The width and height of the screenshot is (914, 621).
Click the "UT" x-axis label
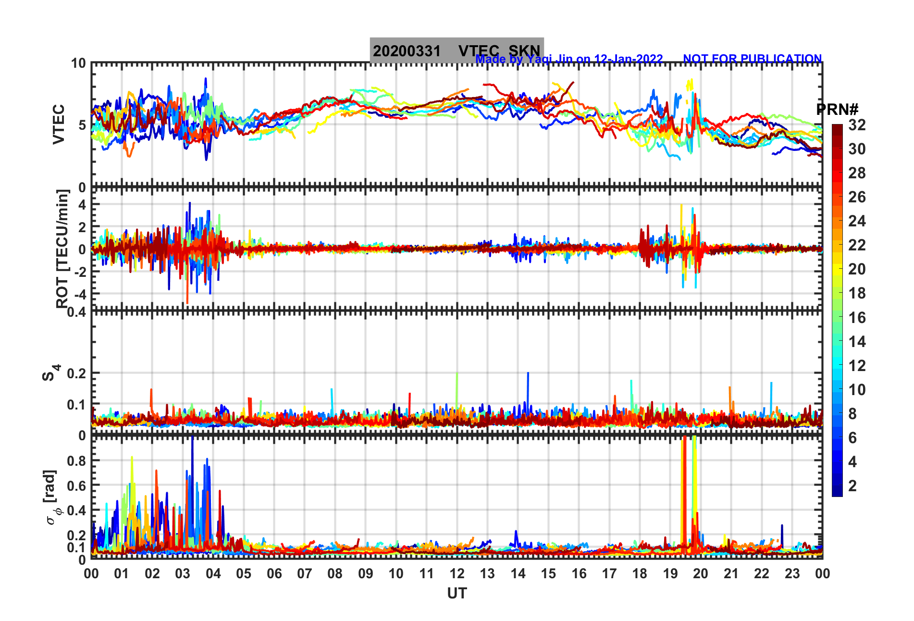(x=457, y=594)
